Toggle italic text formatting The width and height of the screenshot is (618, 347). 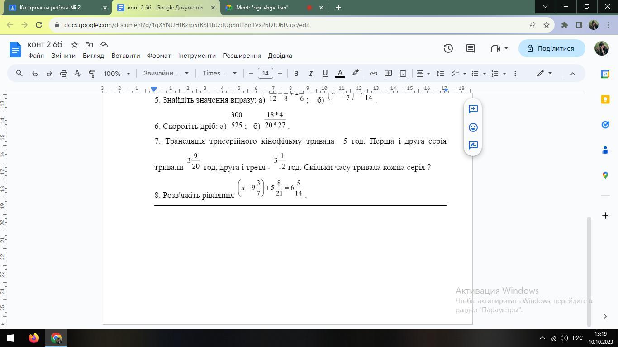(x=310, y=74)
